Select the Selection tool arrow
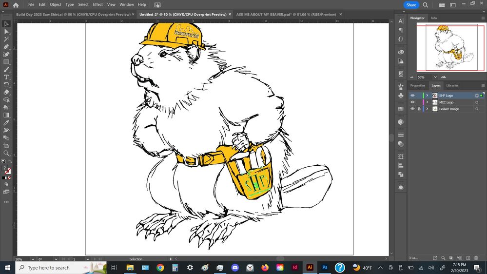487x274 pixels. click(6, 24)
